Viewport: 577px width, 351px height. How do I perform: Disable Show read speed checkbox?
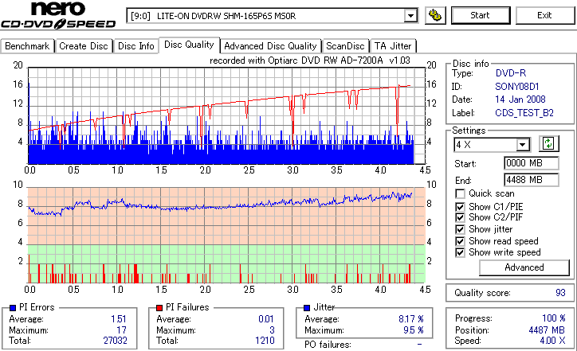[460, 241]
